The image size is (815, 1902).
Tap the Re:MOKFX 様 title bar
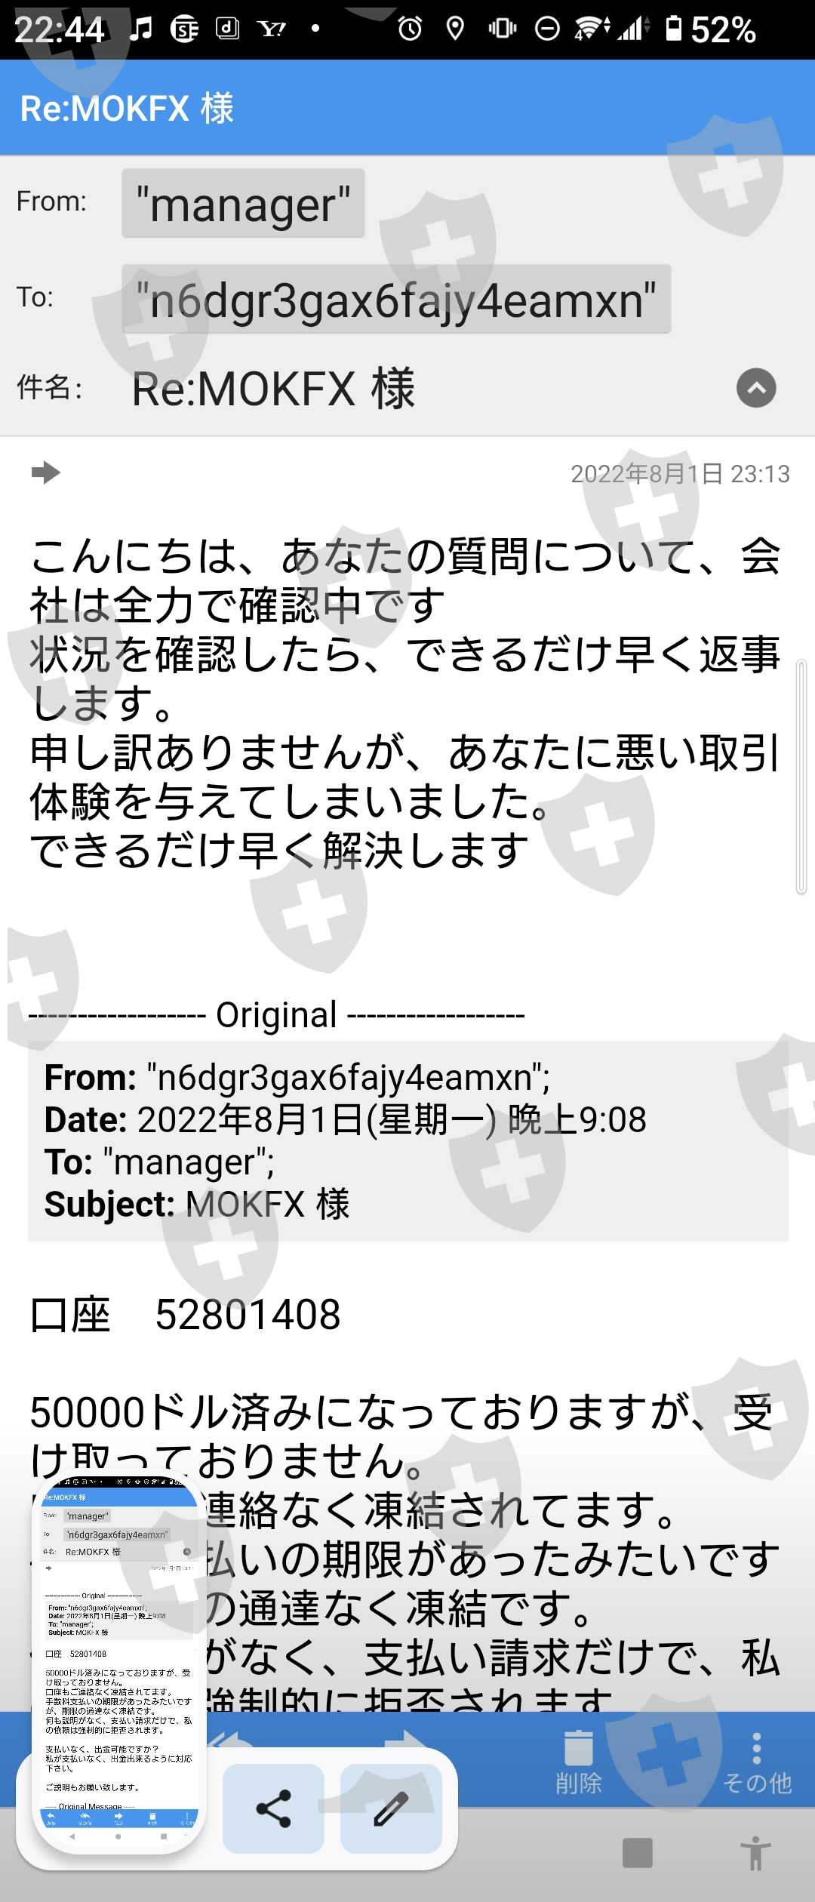(x=407, y=107)
